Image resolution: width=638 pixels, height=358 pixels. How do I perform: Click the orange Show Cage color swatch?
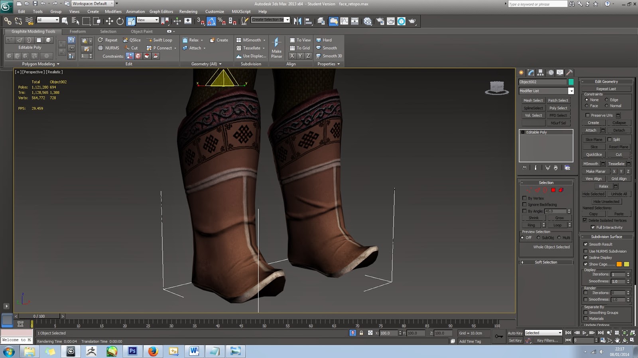click(619, 264)
